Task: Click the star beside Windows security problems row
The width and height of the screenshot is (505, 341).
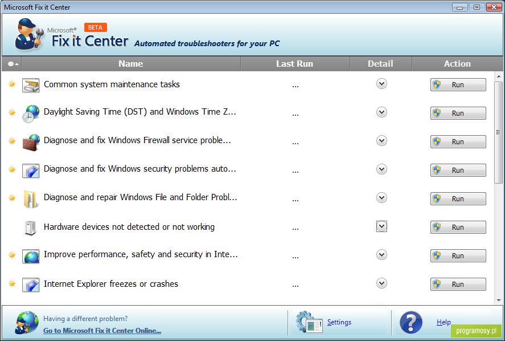Action: (x=12, y=169)
